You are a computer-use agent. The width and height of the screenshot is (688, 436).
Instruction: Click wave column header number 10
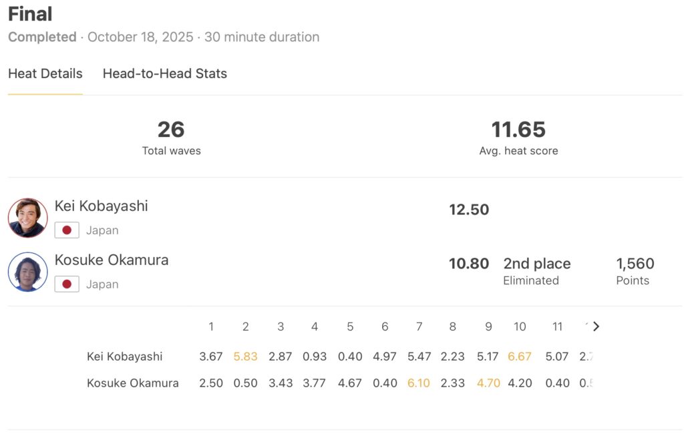click(x=520, y=326)
